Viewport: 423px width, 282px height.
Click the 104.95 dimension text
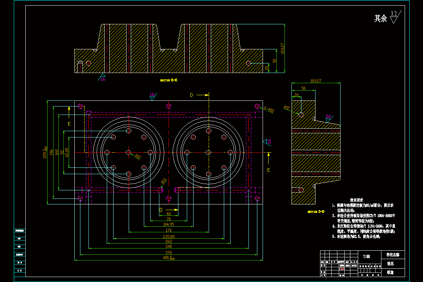point(168,224)
